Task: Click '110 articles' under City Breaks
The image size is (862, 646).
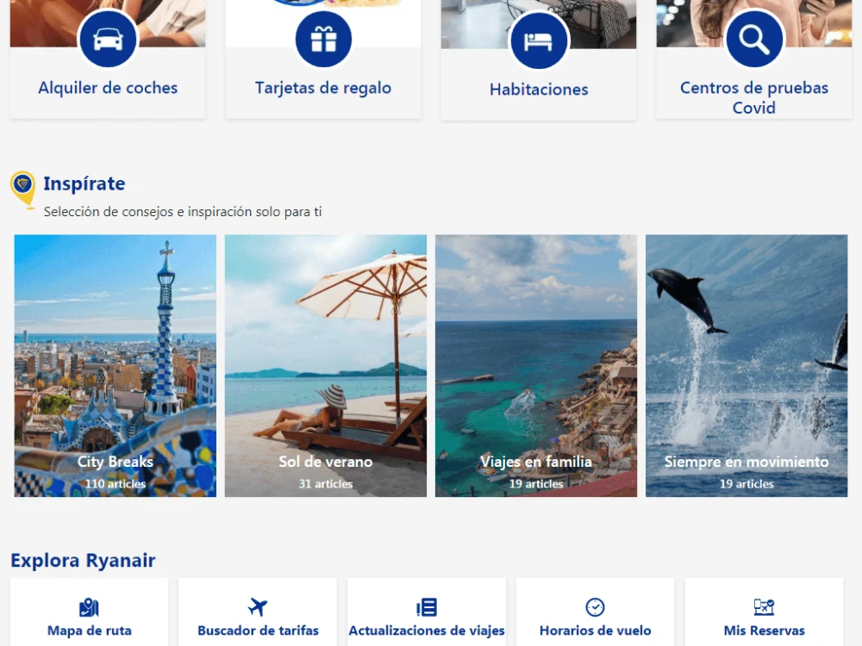Action: 115,484
